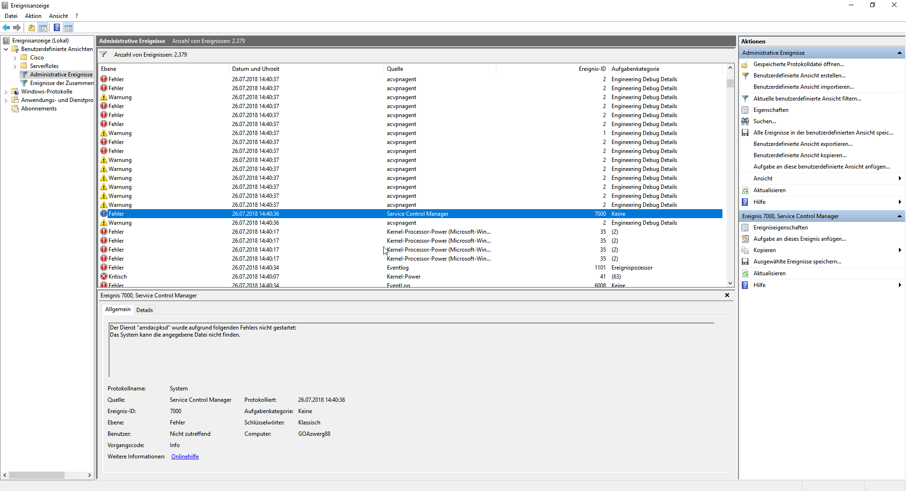
Task: Click tree pane horizontal scrollbar right arrow
Action: 90,475
